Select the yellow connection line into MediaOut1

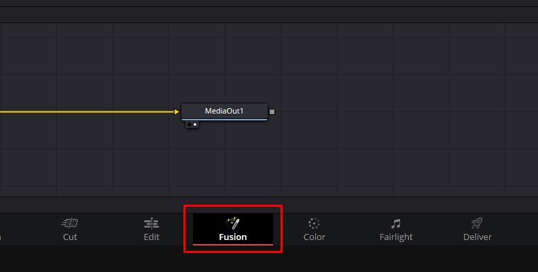click(x=87, y=112)
